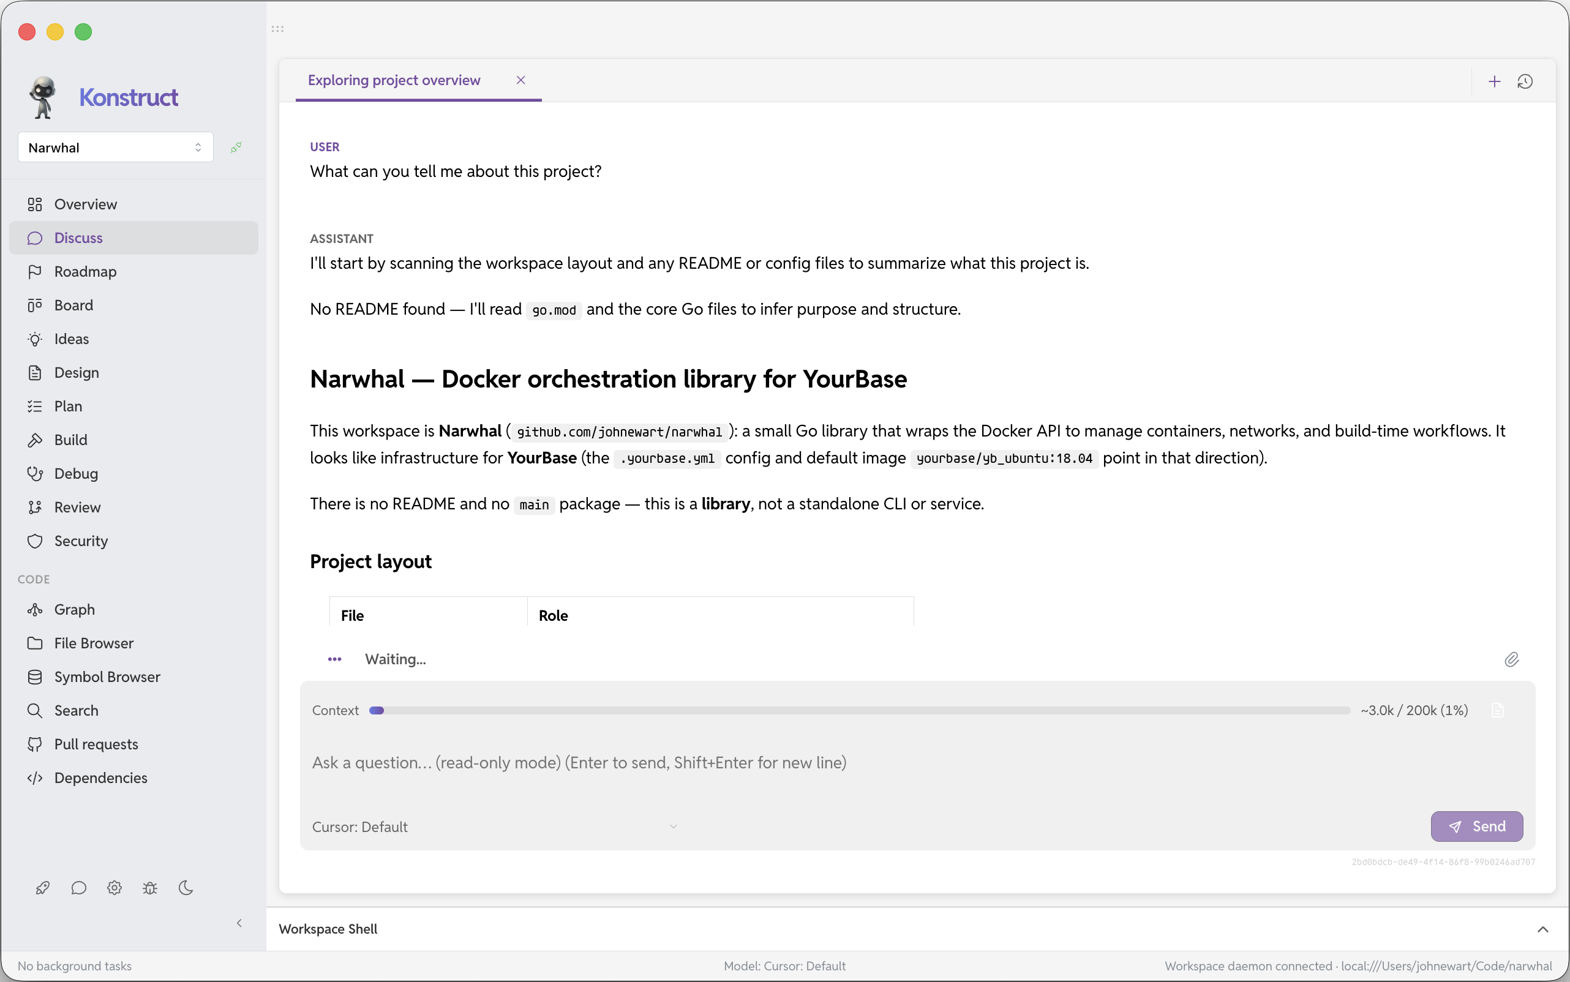
Task: Click the Plan checklist icon
Action: (34, 407)
